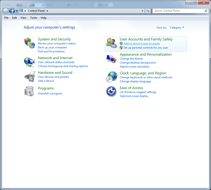Image resolution: width=211 pixels, height=190 pixels.
Task: Click Find and fix problems
Action: click(51, 51)
